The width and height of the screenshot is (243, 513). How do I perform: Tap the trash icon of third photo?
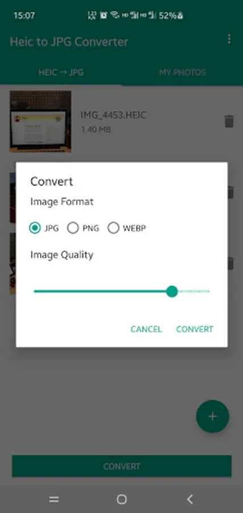[x=230, y=264]
